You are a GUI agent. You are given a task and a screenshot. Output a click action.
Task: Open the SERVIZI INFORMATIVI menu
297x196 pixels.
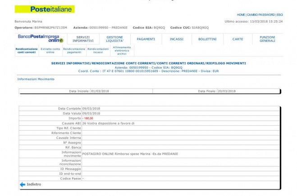pyautogui.click(x=84, y=39)
